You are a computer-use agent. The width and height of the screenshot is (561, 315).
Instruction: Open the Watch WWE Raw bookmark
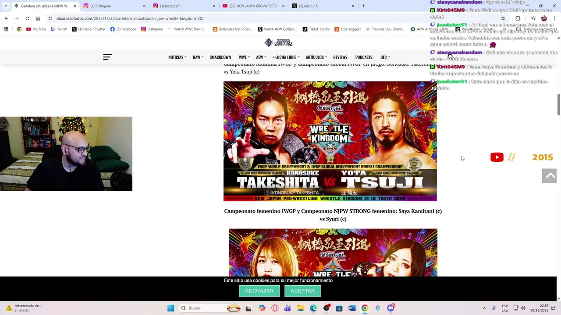click(x=187, y=29)
